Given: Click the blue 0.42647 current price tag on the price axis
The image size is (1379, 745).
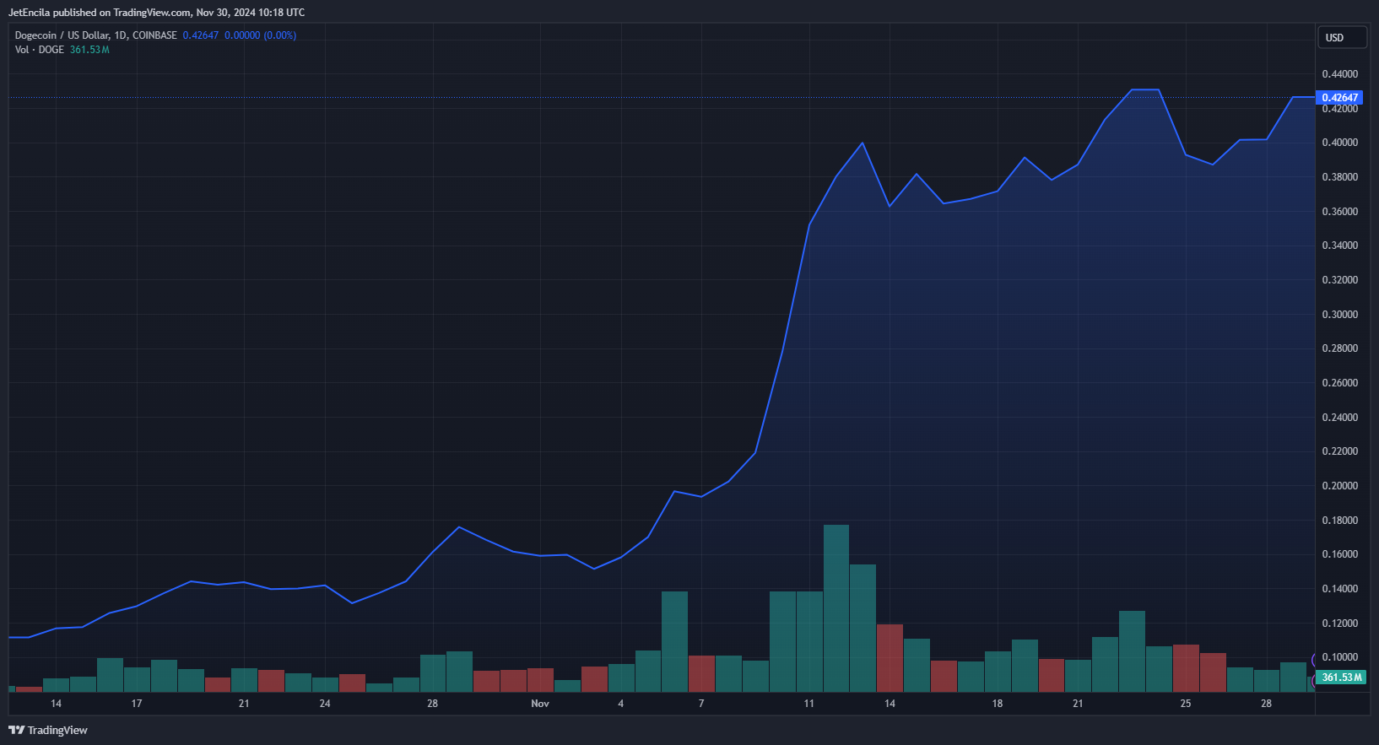Looking at the screenshot, I should click(1339, 98).
